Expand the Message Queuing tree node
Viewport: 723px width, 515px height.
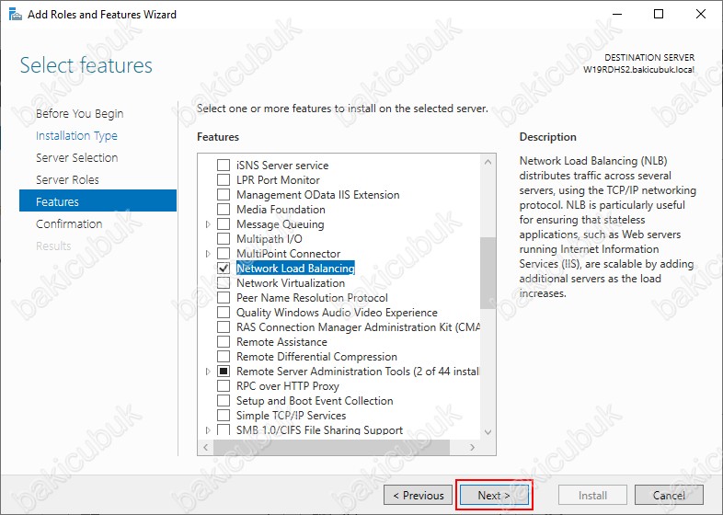click(x=208, y=224)
